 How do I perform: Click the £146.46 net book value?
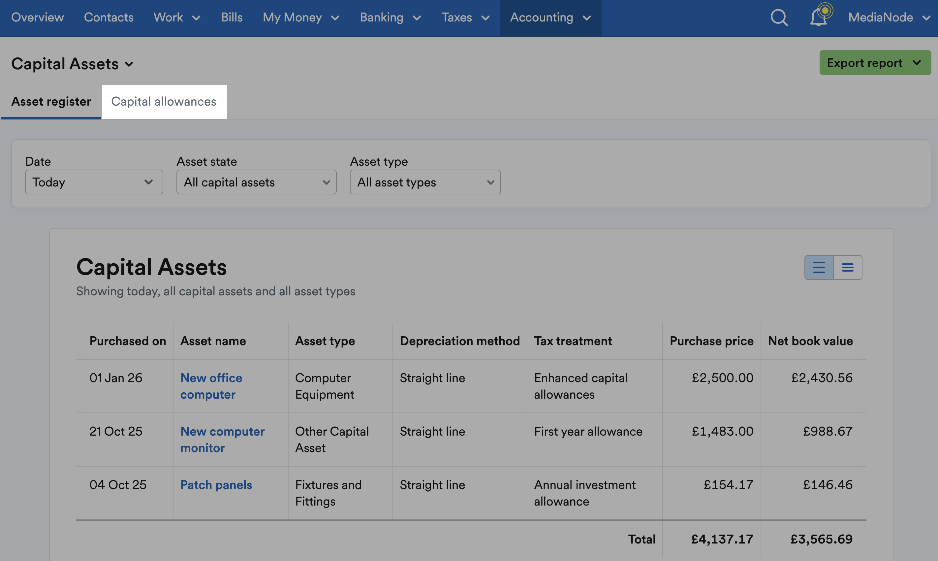click(x=828, y=485)
